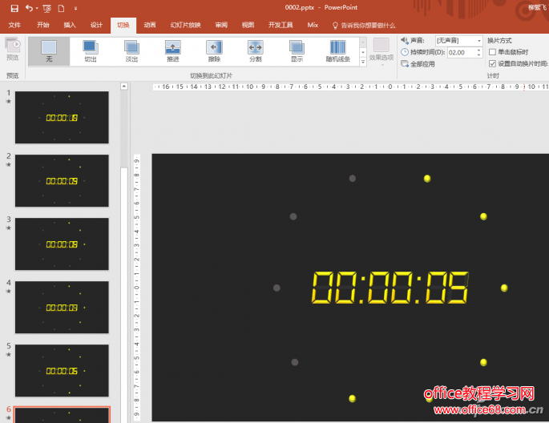
Task: Increase the duration with the up spinner
Action: pos(478,50)
